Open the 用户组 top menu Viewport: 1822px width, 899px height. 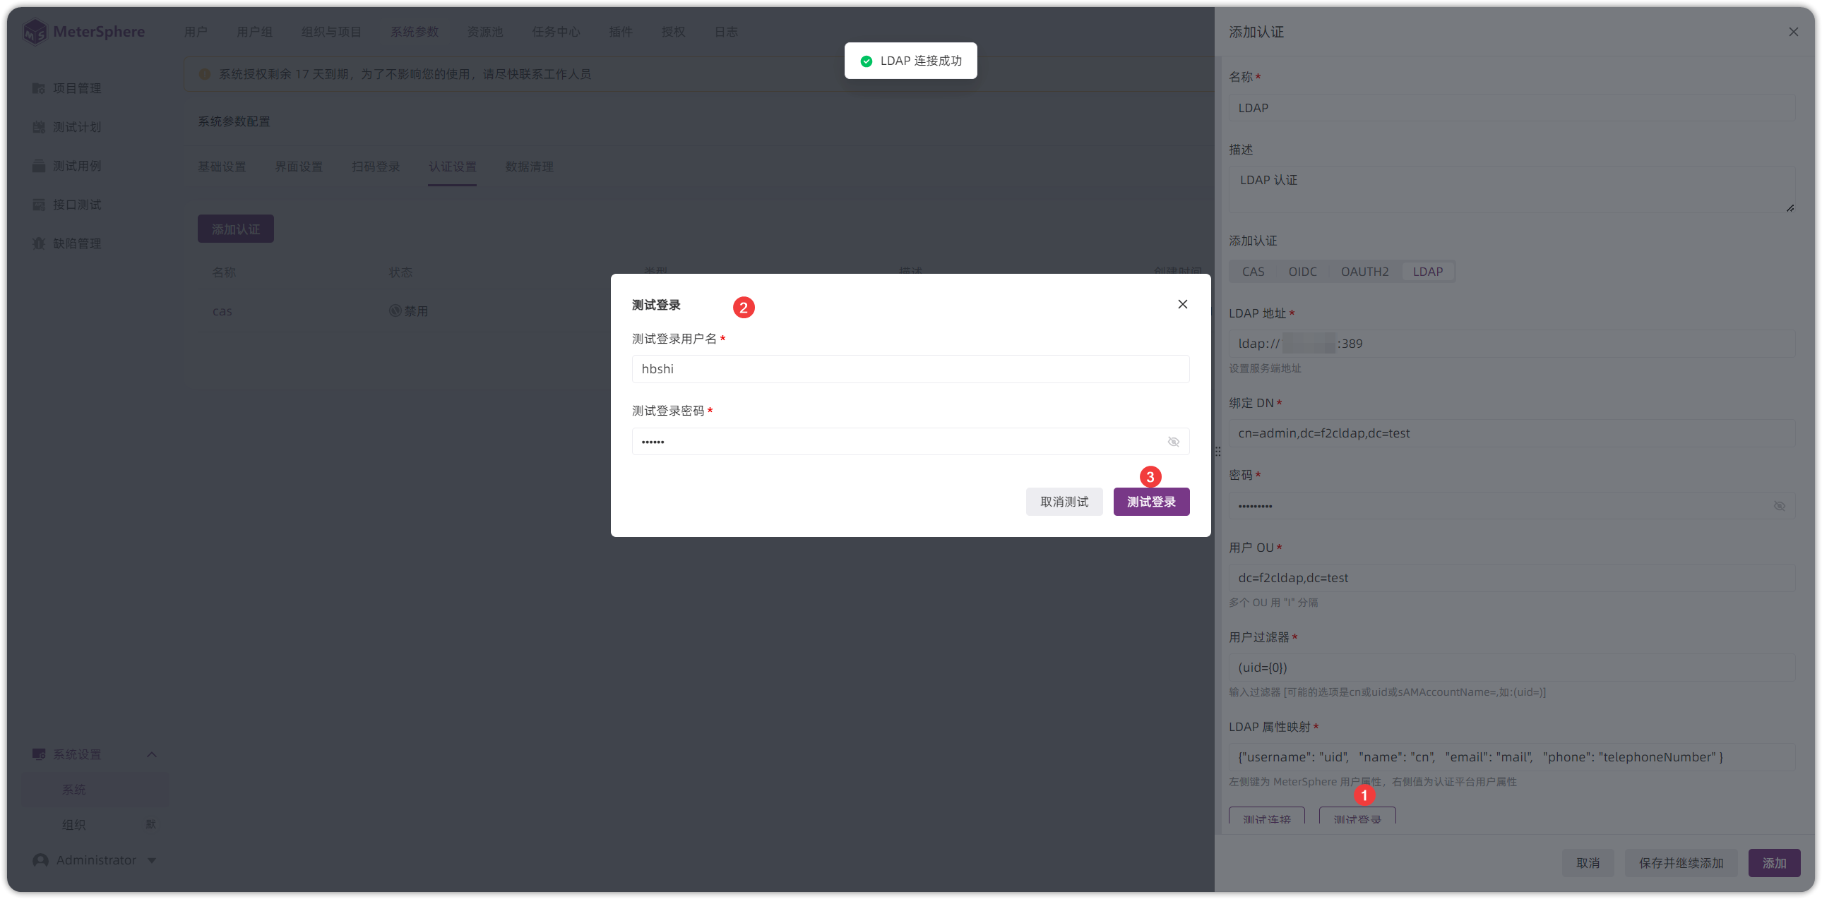254,32
